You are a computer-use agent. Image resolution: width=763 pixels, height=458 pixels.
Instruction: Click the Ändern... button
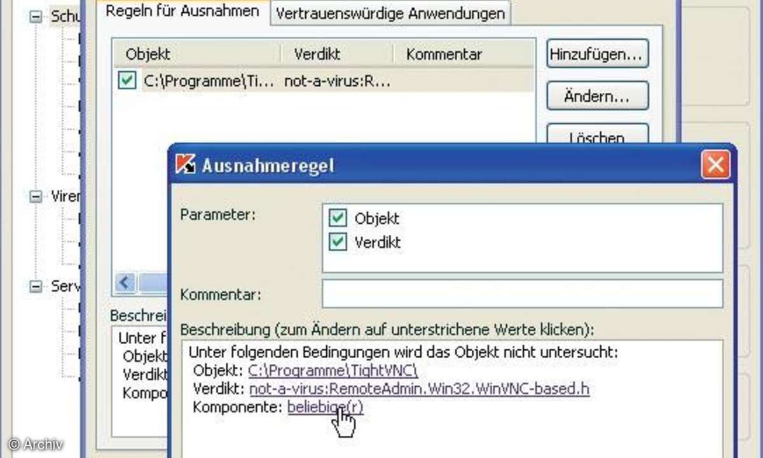(x=597, y=96)
